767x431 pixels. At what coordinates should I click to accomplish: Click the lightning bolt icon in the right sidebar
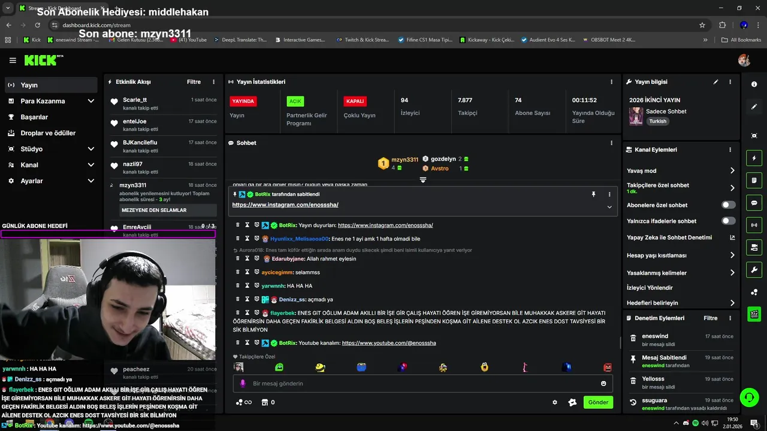(754, 159)
